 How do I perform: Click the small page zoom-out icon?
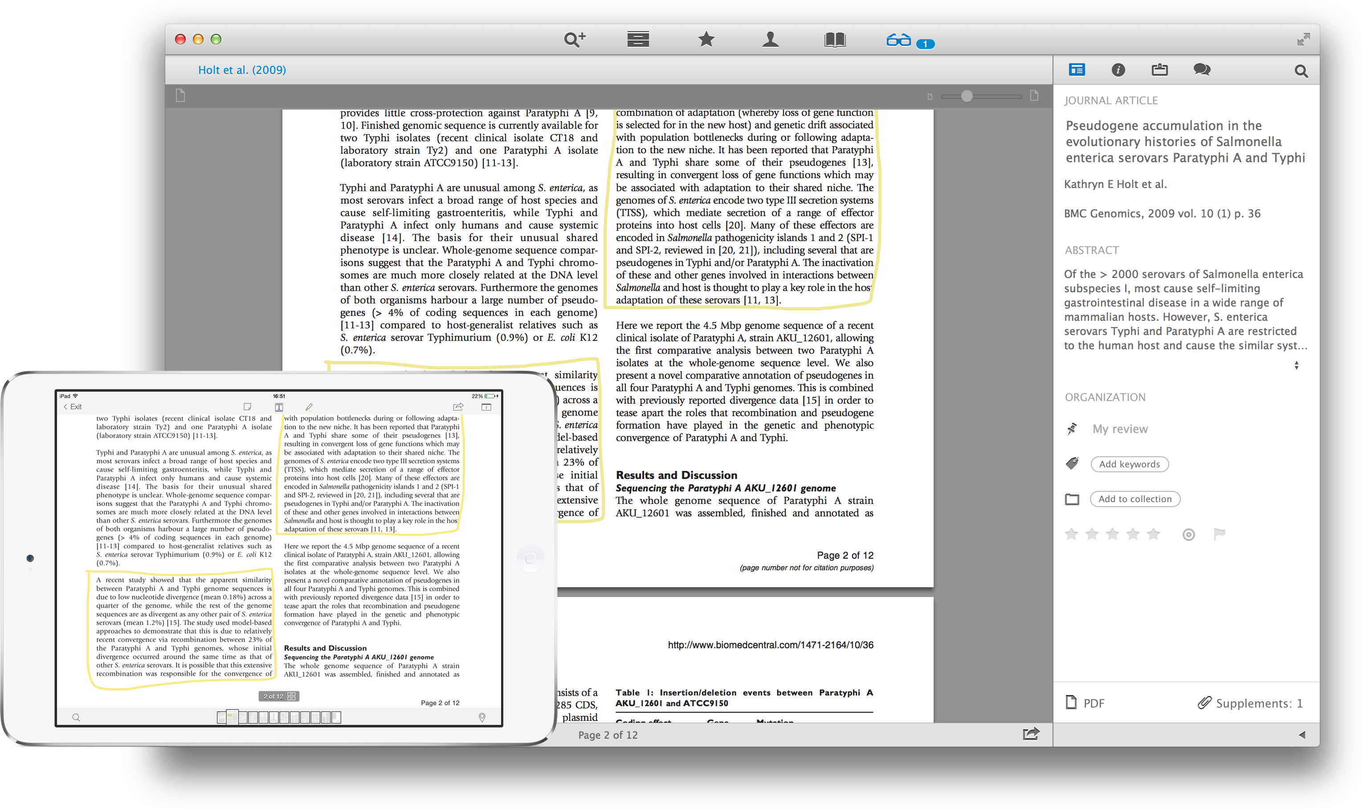point(930,97)
